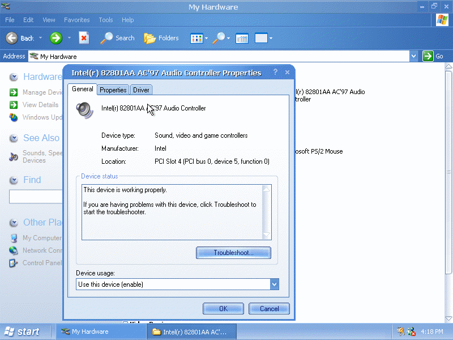Click the taskbar clock showing 4:18 PM
This screenshot has width=453, height=340.
(432, 331)
